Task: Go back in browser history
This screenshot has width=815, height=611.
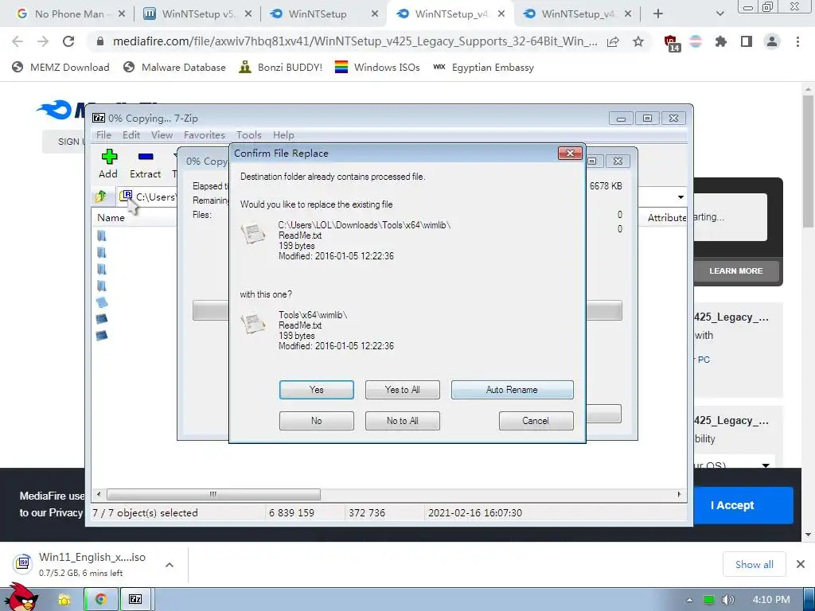Action: point(18,41)
